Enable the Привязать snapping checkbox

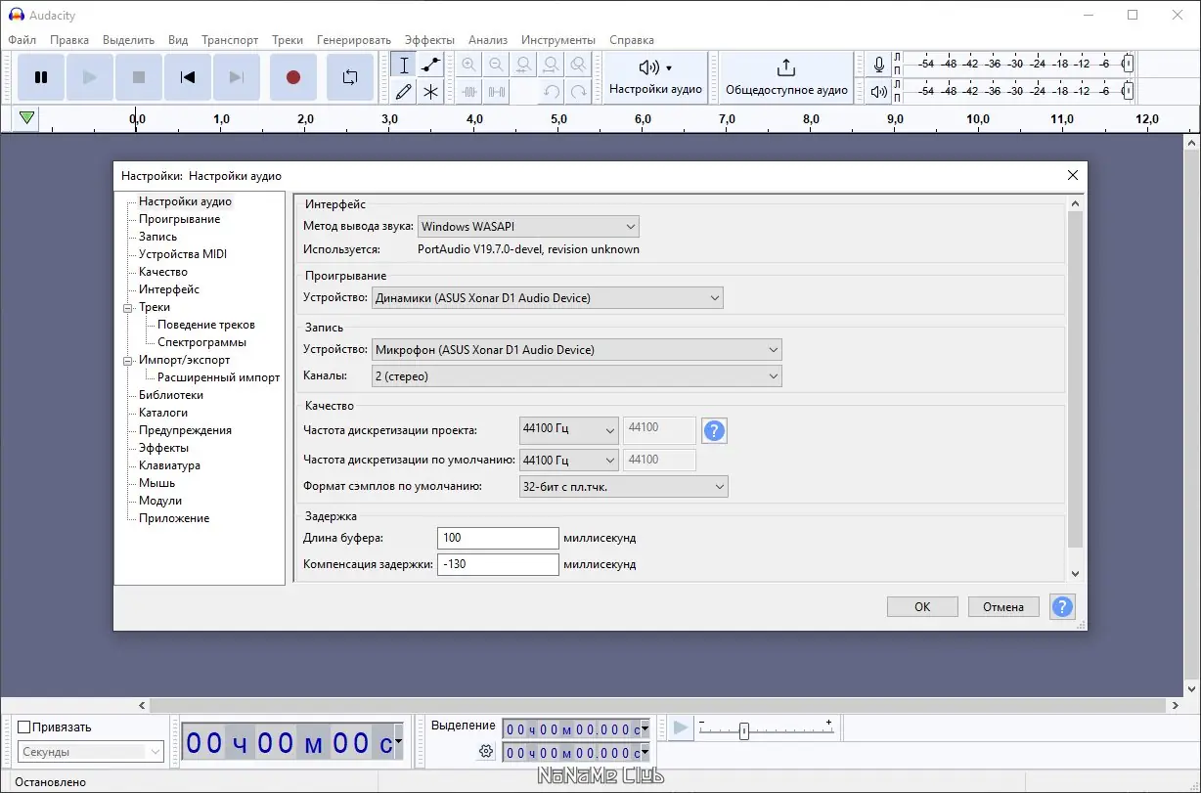click(x=24, y=727)
